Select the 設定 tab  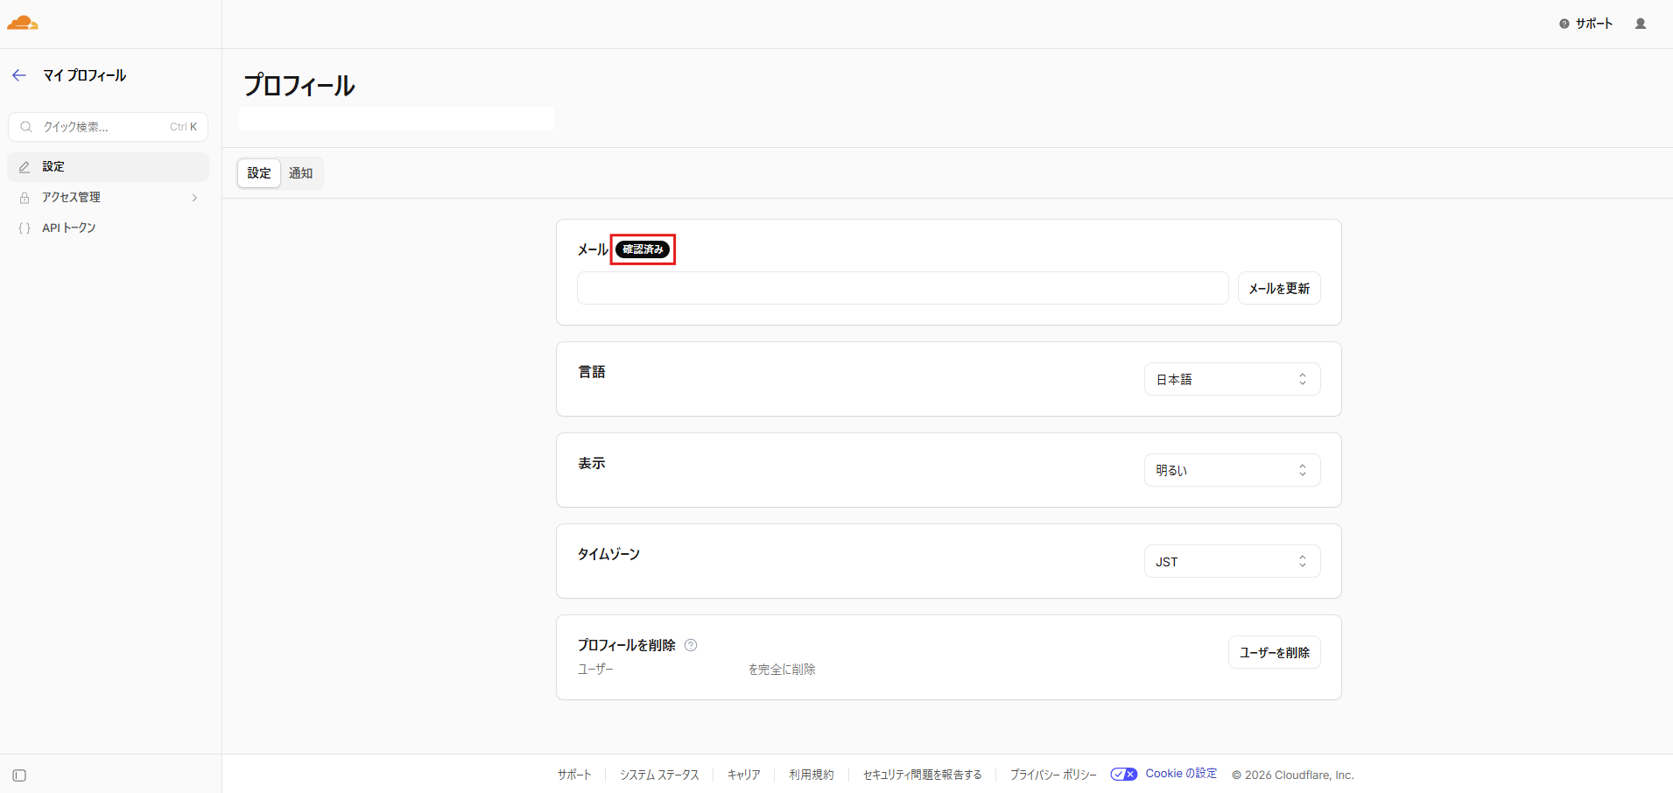259,173
